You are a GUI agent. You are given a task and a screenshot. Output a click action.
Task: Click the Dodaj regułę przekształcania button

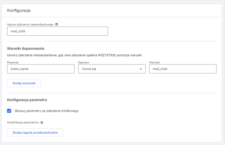click(x=35, y=132)
